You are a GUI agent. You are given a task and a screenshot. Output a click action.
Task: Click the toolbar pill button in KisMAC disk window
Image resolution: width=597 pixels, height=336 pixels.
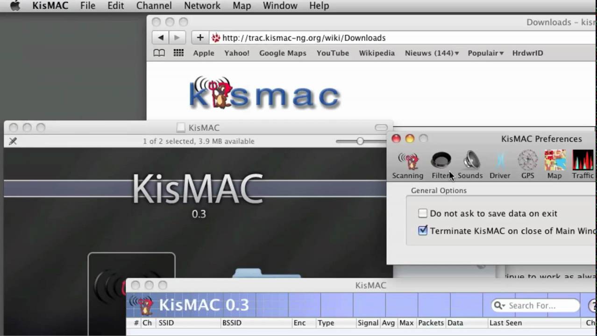pyautogui.click(x=381, y=127)
